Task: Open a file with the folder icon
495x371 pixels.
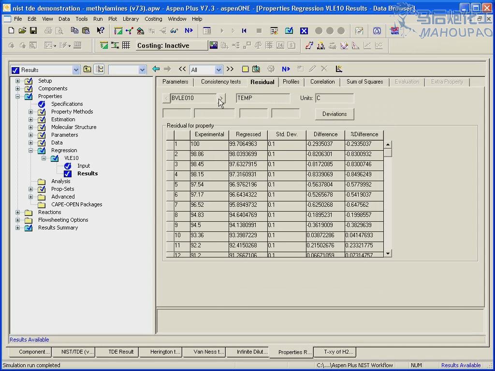Action: (22, 30)
